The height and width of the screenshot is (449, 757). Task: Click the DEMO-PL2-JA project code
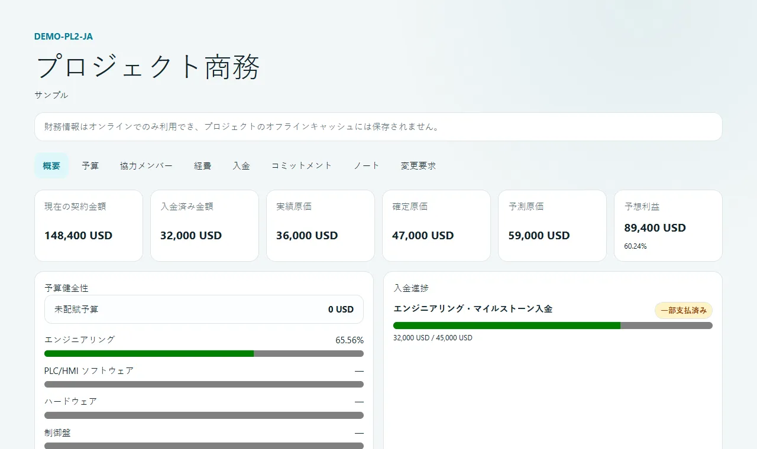click(x=63, y=36)
